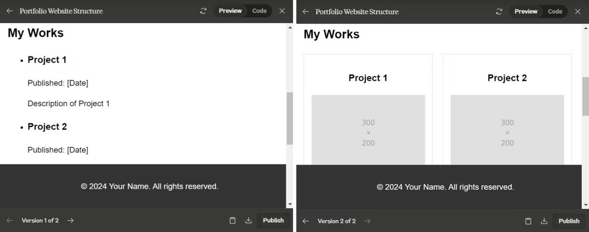Image resolution: width=589 pixels, height=232 pixels.
Task: Copy right panel content with clipboard icon
Action: pyautogui.click(x=528, y=221)
